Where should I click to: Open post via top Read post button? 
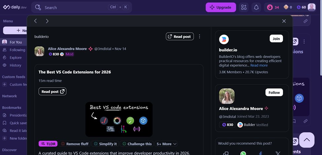tap(180, 36)
